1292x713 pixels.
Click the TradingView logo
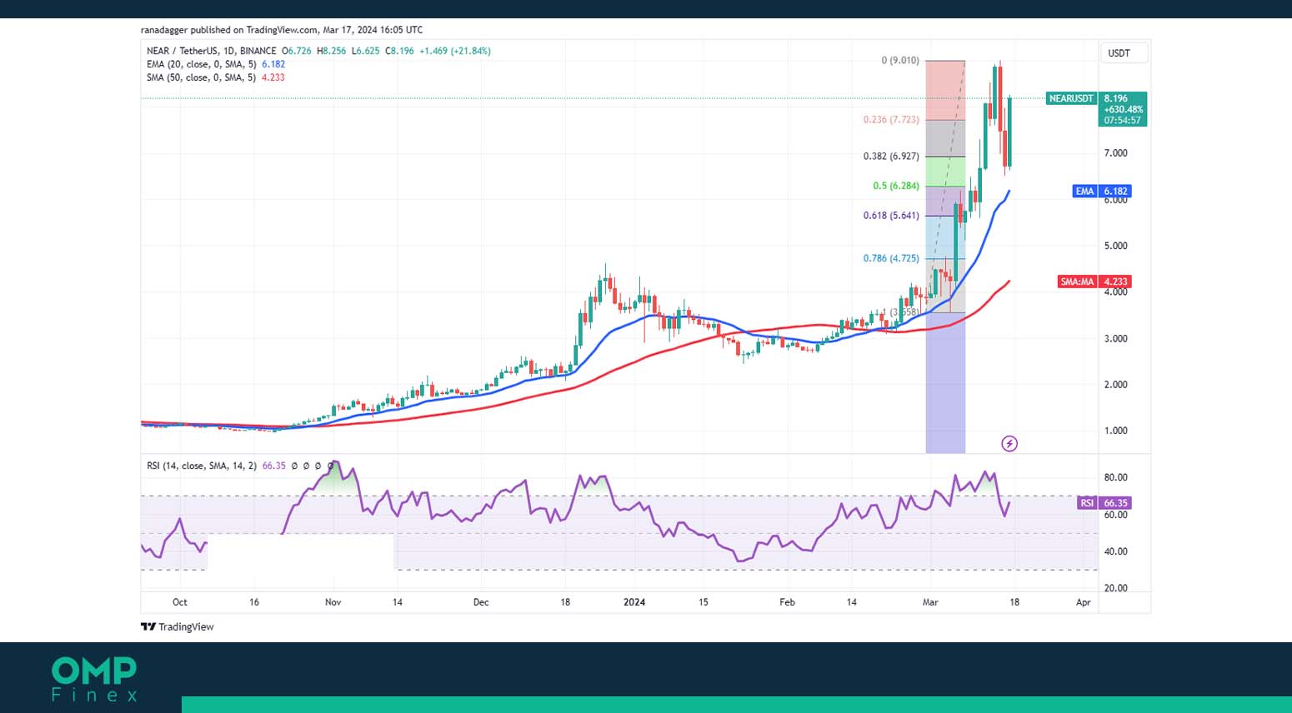[x=178, y=626]
